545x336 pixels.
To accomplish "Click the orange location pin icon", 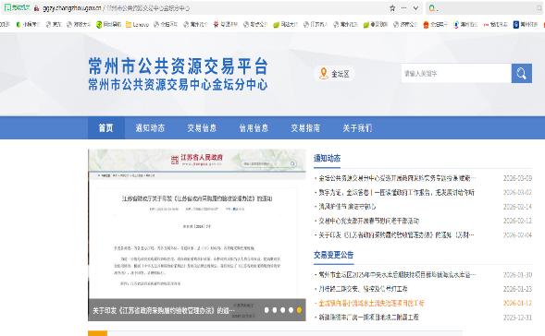I will pyautogui.click(x=324, y=73).
